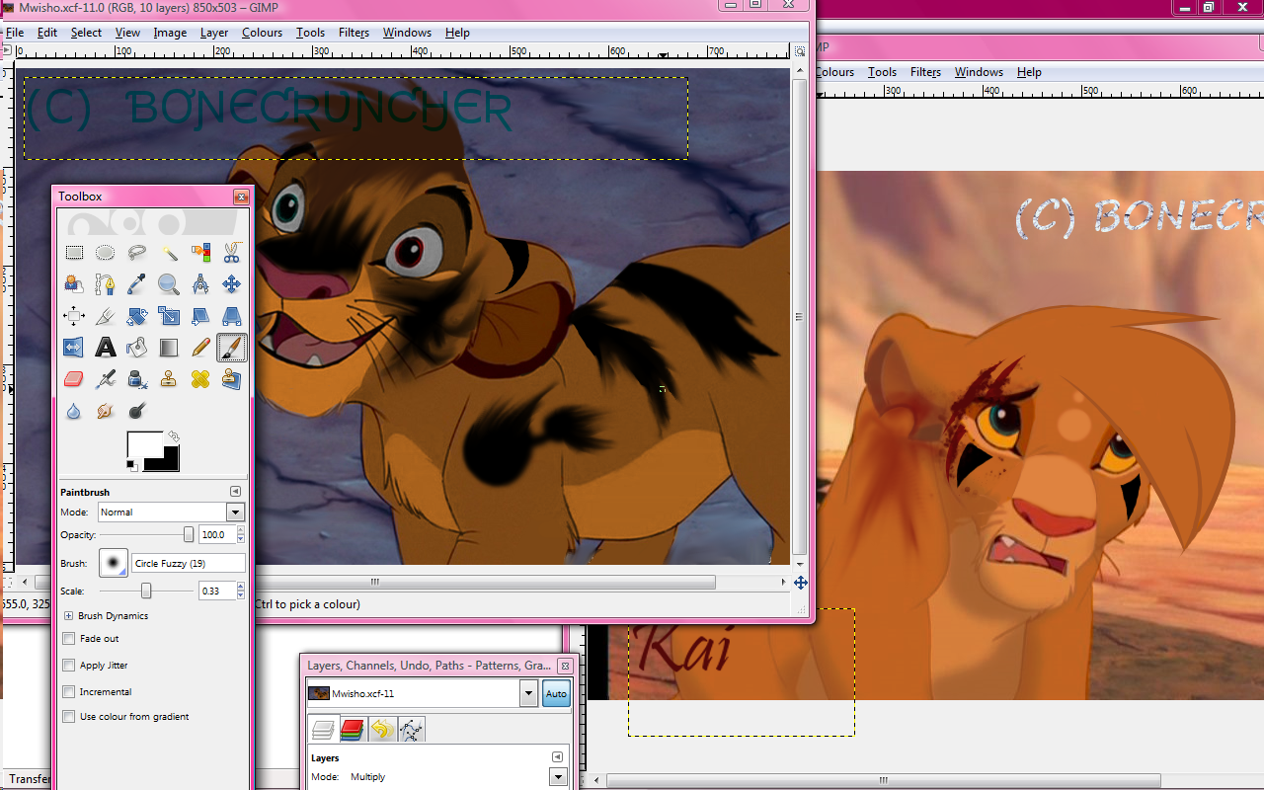The height and width of the screenshot is (790, 1264).
Task: Choose the Bucket Fill tool
Action: tap(137, 348)
